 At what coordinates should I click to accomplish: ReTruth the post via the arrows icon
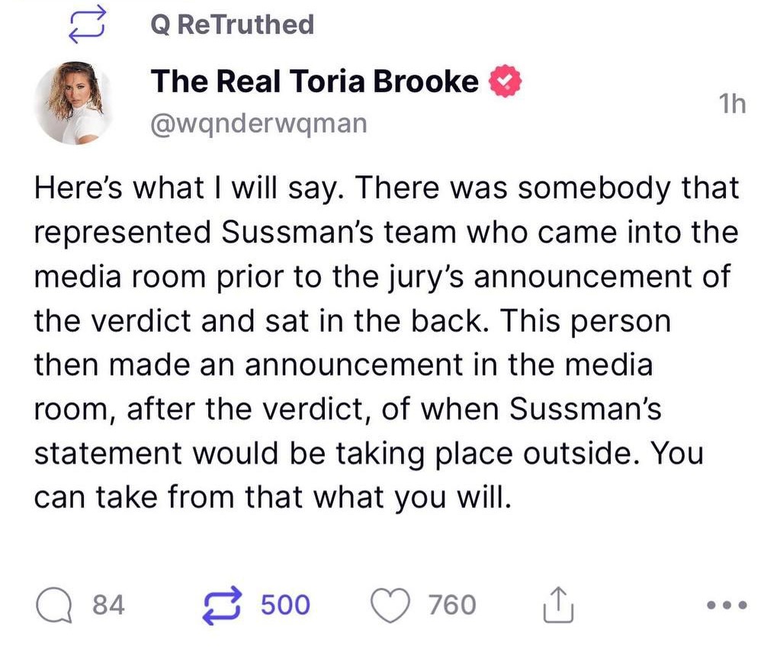(223, 606)
